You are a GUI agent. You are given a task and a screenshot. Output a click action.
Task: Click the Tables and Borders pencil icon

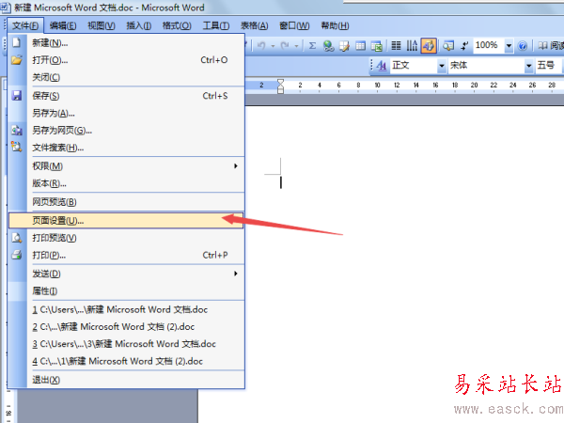tap(344, 46)
